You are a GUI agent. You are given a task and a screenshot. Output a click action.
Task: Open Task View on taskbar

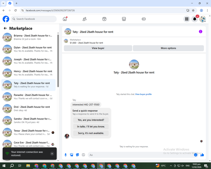tap(20, 166)
